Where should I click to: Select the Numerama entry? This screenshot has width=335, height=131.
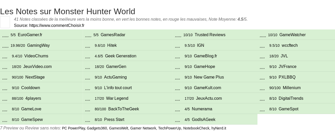(202, 109)
